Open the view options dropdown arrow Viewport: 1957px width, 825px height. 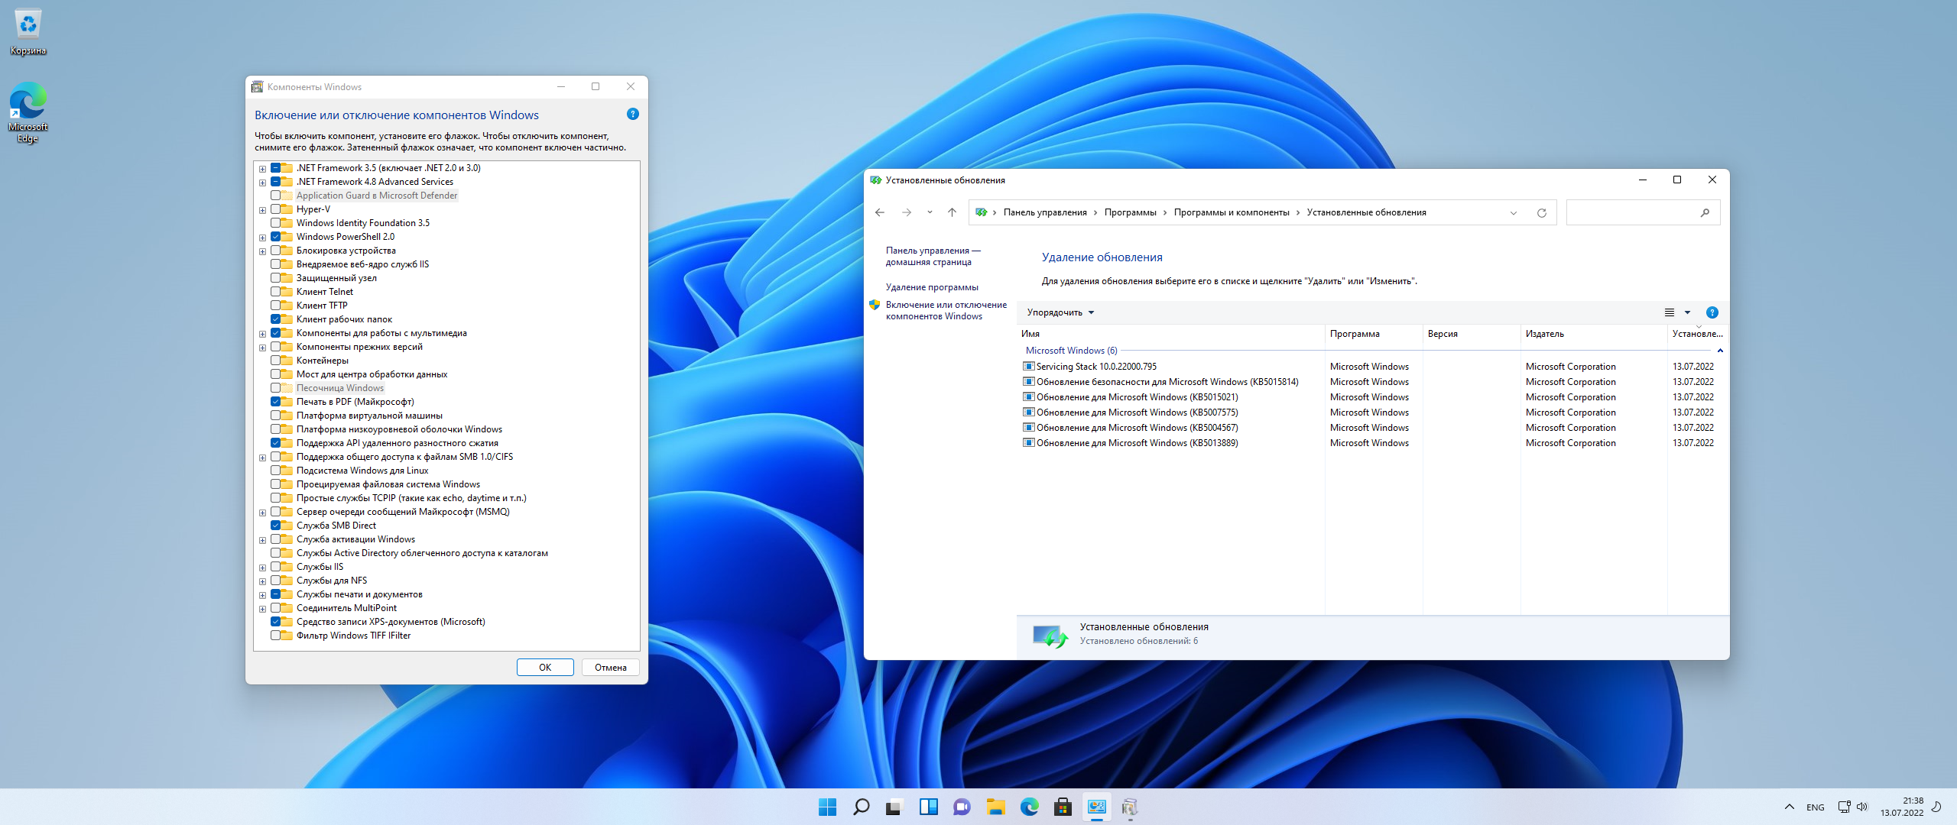coord(1687,312)
